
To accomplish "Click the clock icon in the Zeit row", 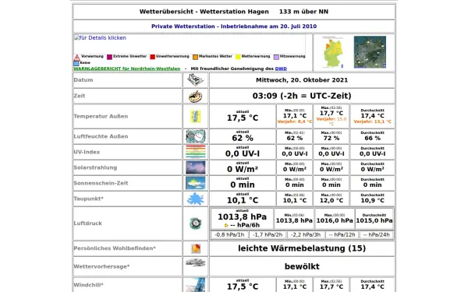I will point(195,96).
